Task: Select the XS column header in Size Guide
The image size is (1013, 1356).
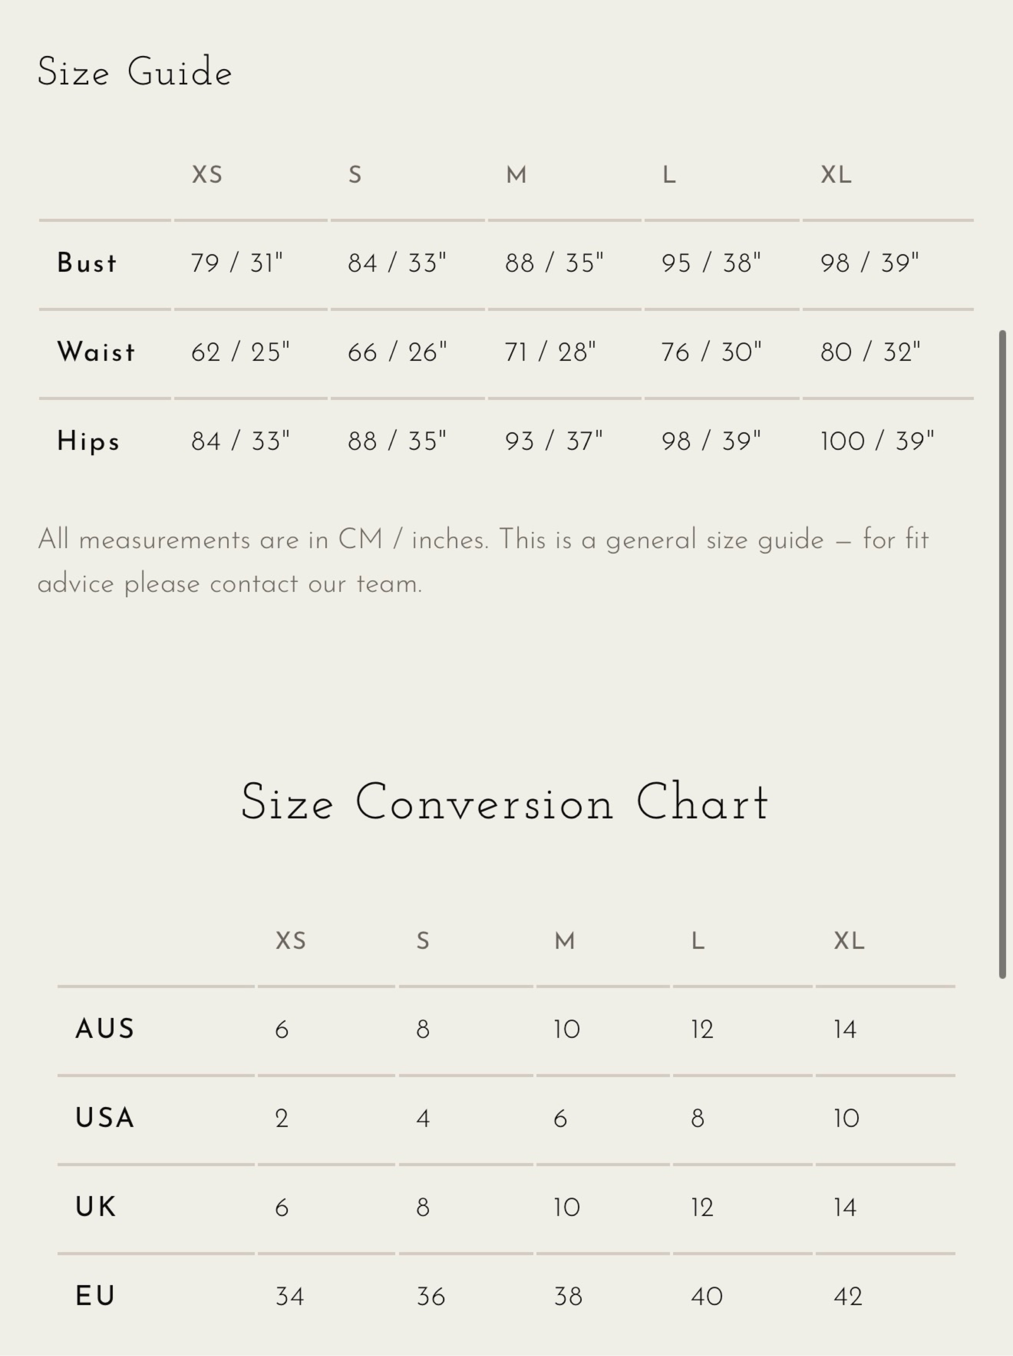Action: click(207, 175)
